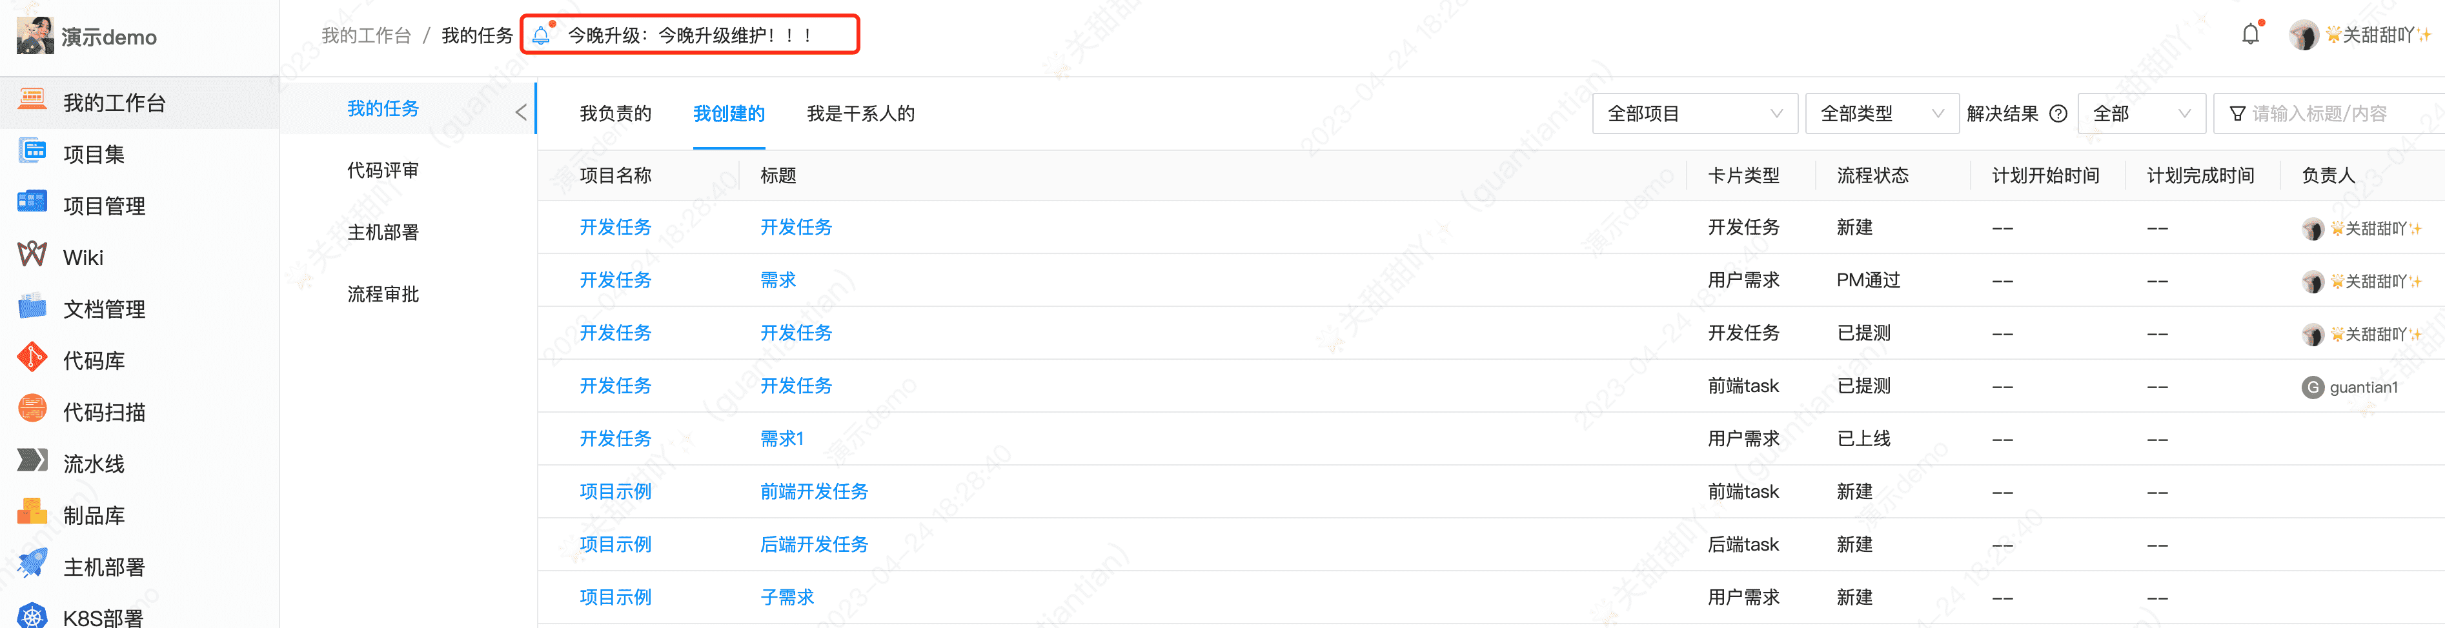This screenshot has width=2445, height=628.
Task: Open the 全部类型 dropdown
Action: point(1882,114)
